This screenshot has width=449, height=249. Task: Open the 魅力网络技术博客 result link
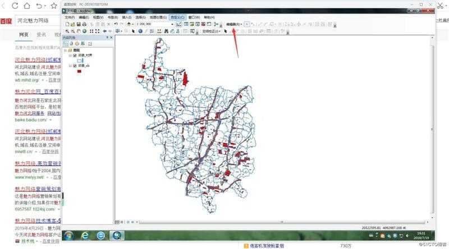click(x=38, y=220)
